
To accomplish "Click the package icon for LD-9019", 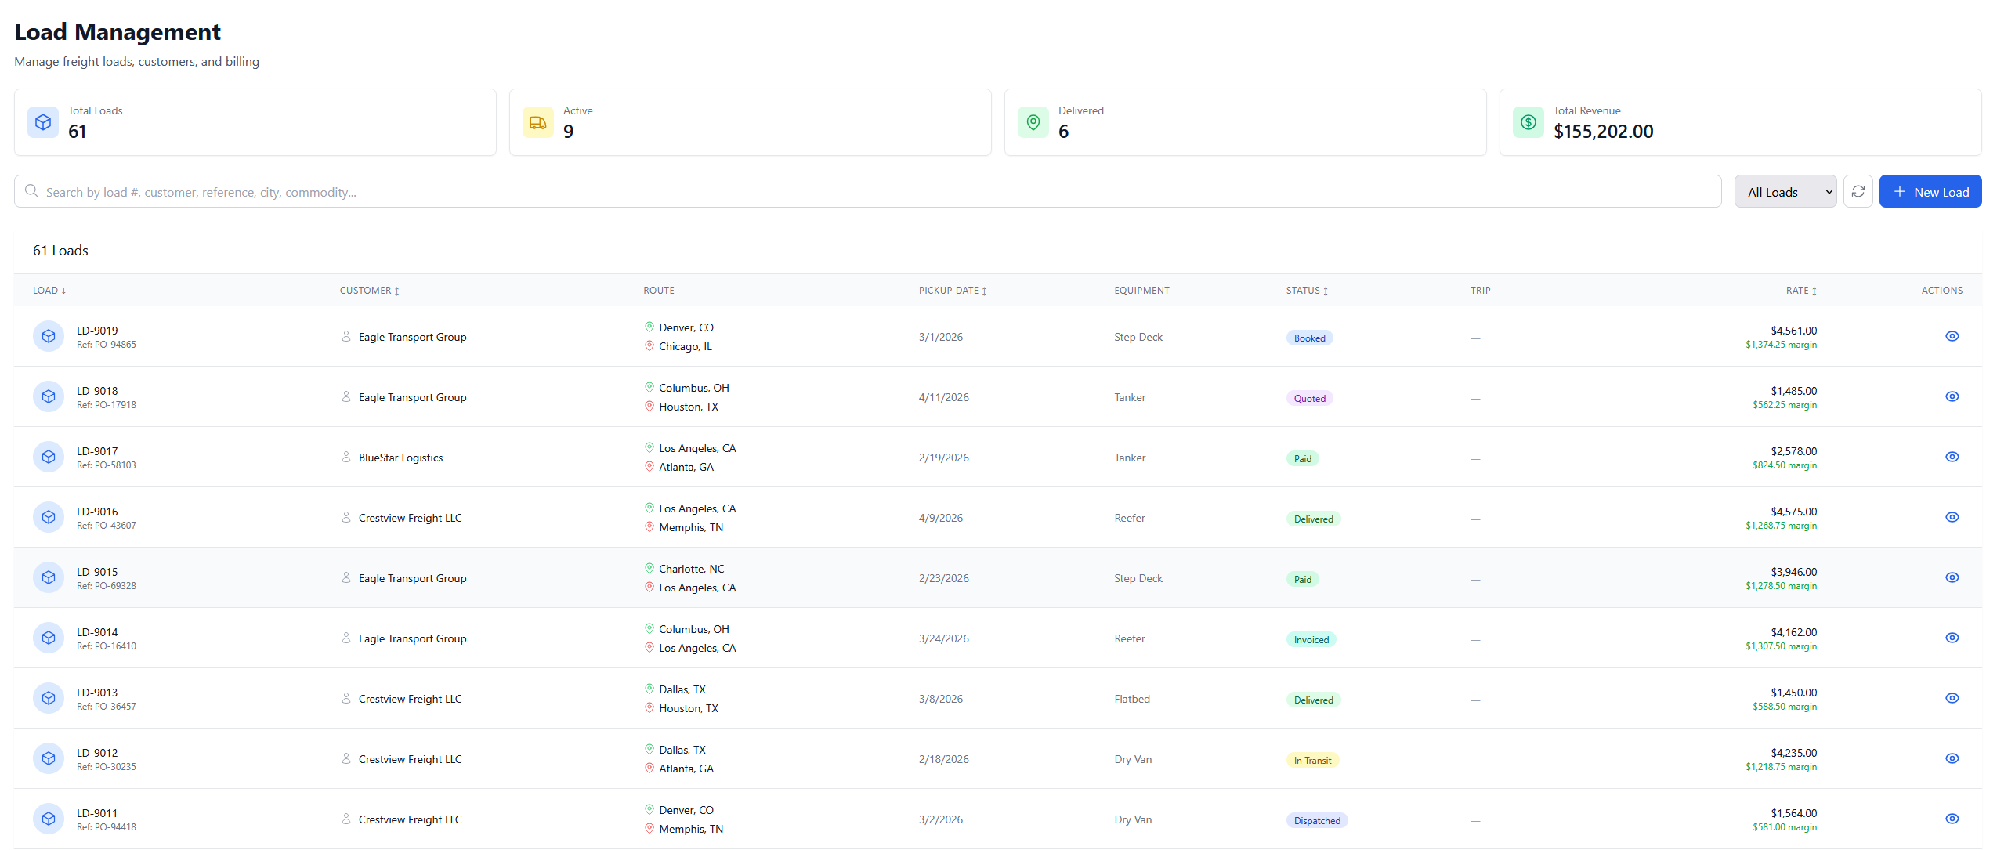I will tap(49, 336).
